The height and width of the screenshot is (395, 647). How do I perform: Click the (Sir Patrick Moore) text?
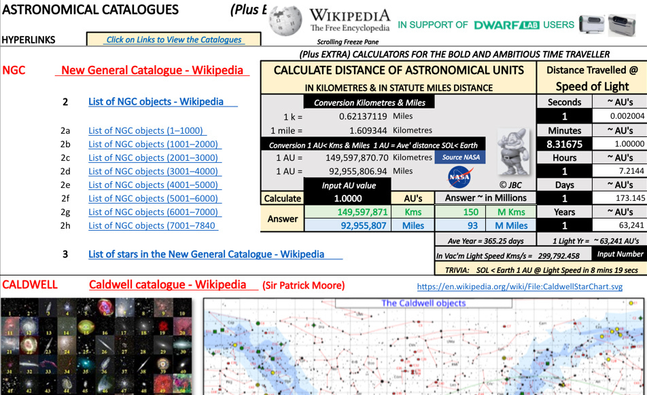tap(303, 286)
